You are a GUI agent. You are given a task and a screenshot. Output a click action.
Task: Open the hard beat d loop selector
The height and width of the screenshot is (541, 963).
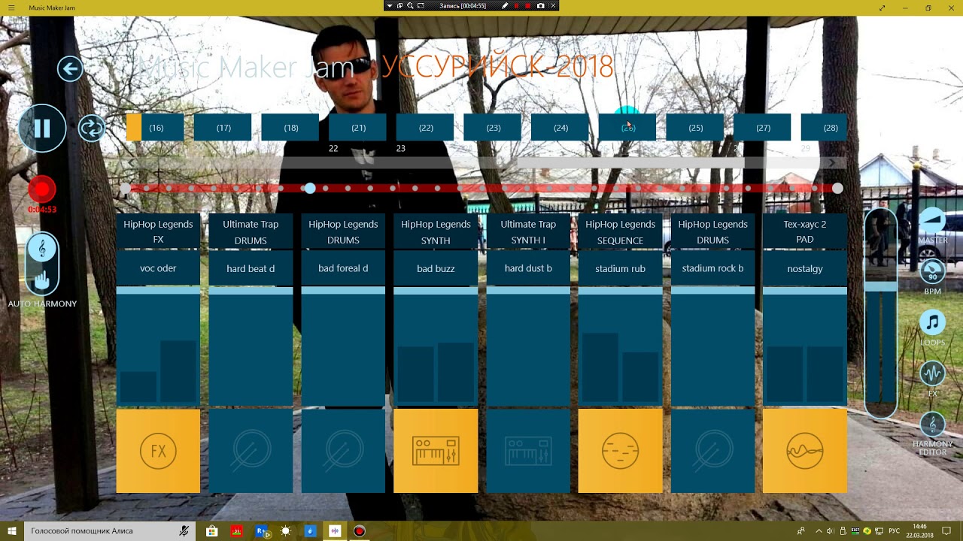tap(251, 268)
